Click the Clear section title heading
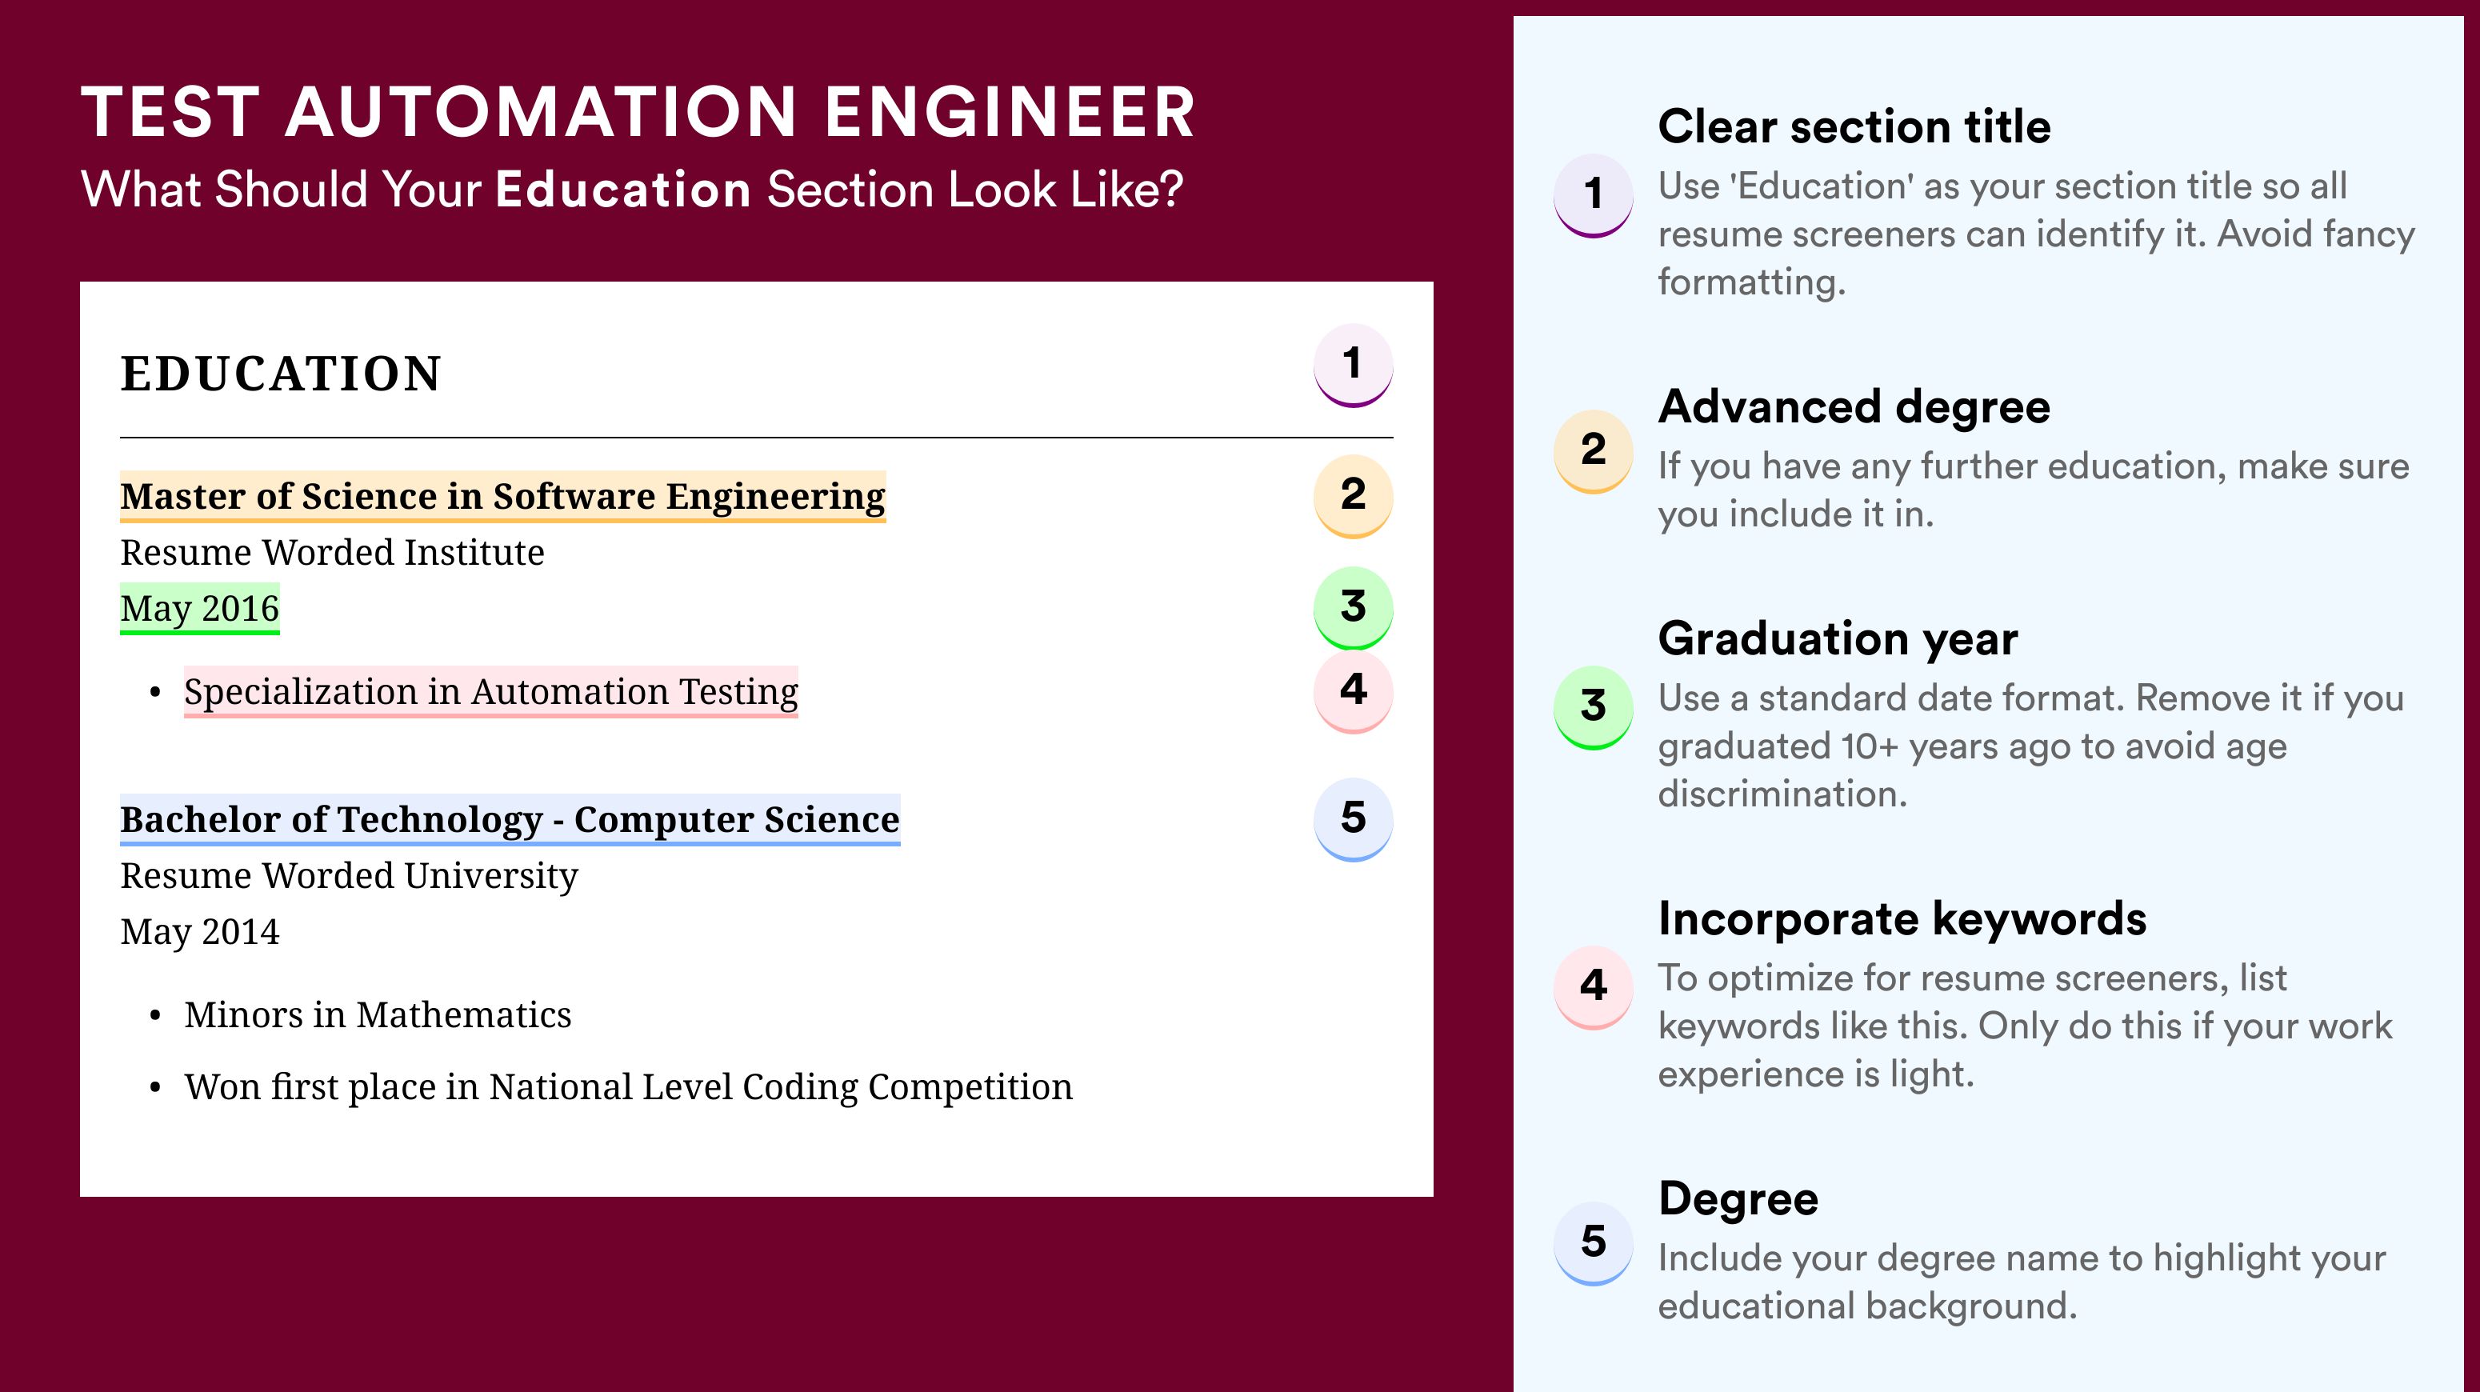 1854,126
